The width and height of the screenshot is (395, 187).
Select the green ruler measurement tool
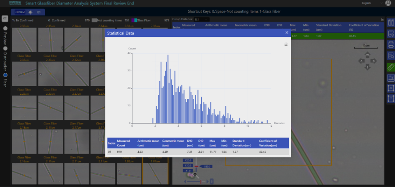tap(391, 67)
